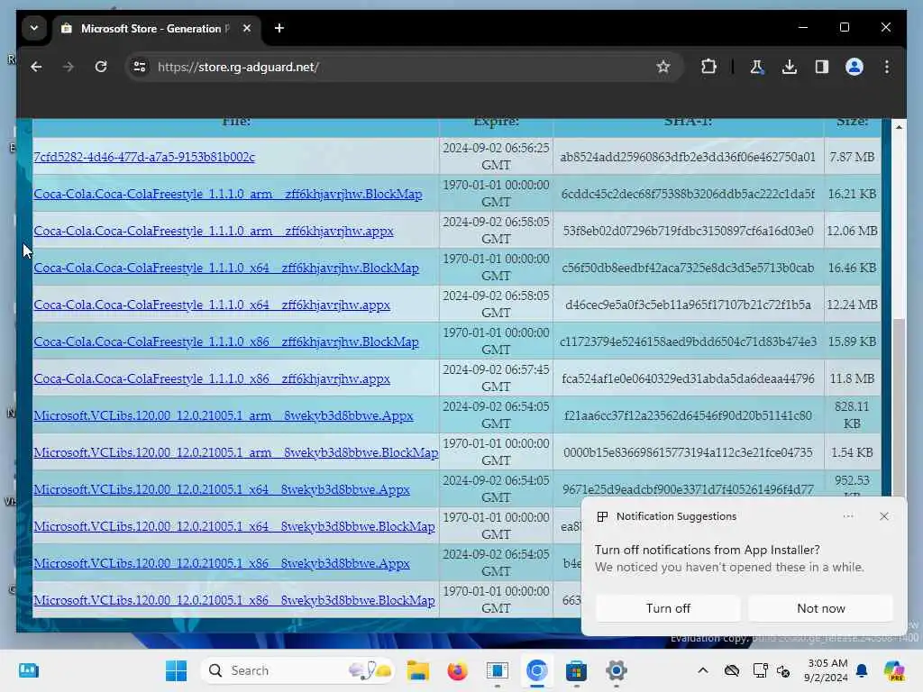This screenshot has height=692, width=923.
Task: Download Microsoft.VCLibs x86 BlockMap file
Action: [x=233, y=600]
